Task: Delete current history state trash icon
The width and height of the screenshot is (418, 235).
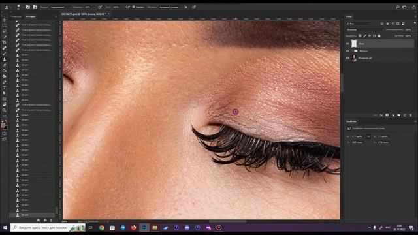Action: (x=51, y=221)
